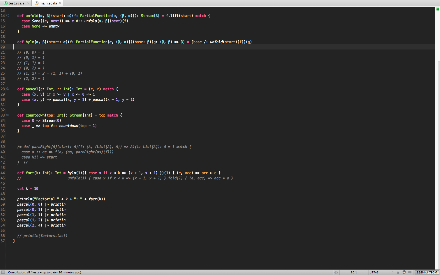Click the 'def hylo' definition on line 19
This screenshot has height=275, width=440.
134,42
